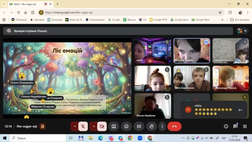Expand the audio settings arrow

tap(75, 126)
